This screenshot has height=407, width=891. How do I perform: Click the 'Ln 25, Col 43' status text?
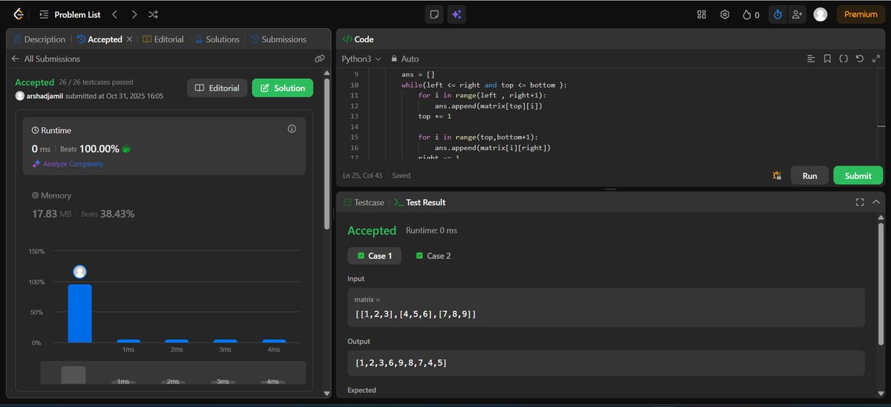[364, 176]
